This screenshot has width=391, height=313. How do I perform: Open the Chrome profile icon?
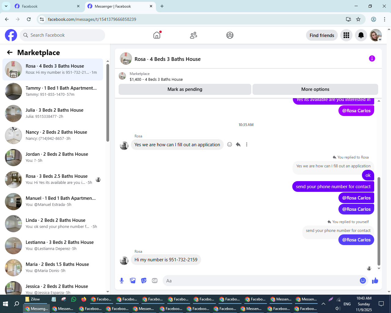click(x=374, y=19)
